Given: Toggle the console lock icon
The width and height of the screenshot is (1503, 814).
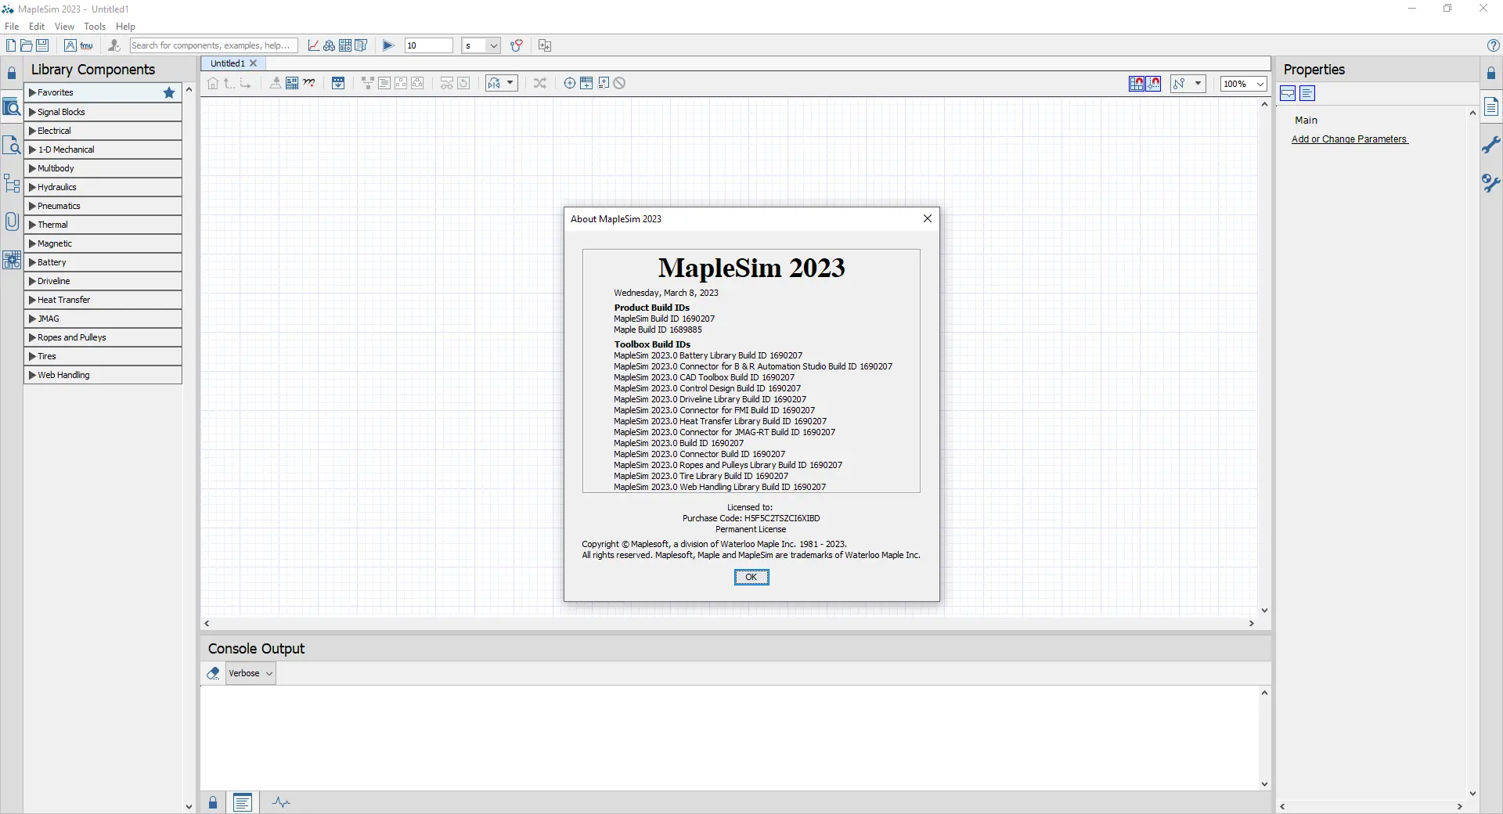Looking at the screenshot, I should (x=213, y=802).
